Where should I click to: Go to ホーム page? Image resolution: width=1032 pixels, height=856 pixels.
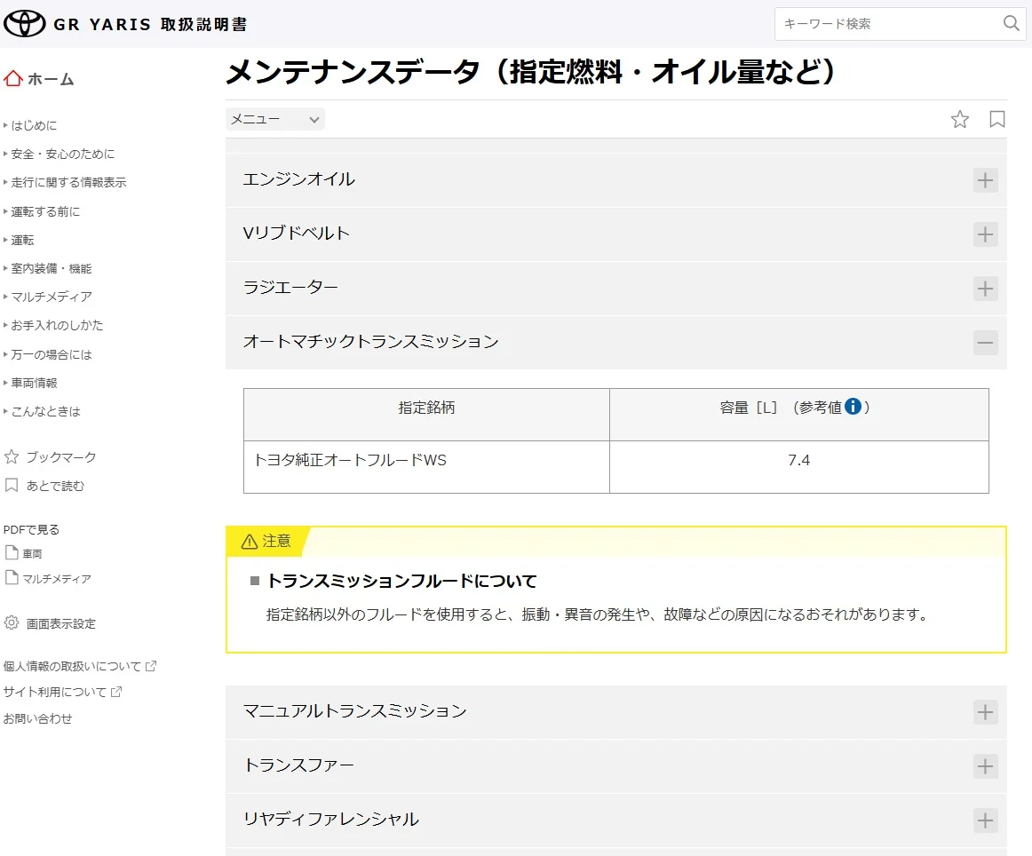pos(39,79)
